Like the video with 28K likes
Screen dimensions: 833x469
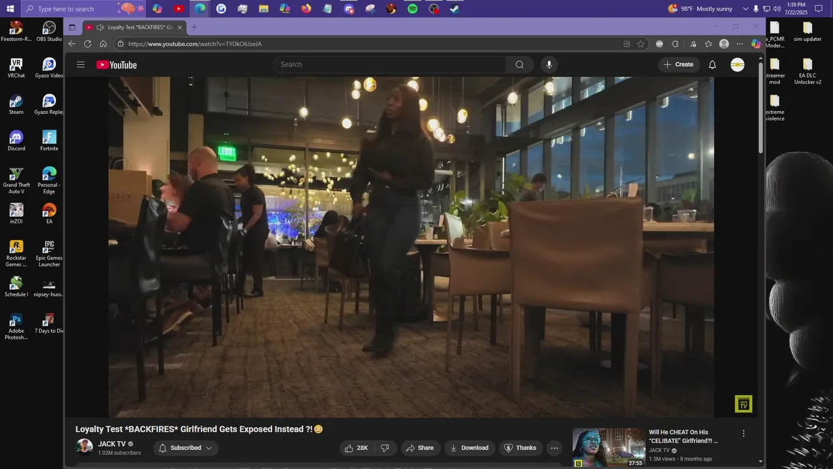(x=356, y=448)
